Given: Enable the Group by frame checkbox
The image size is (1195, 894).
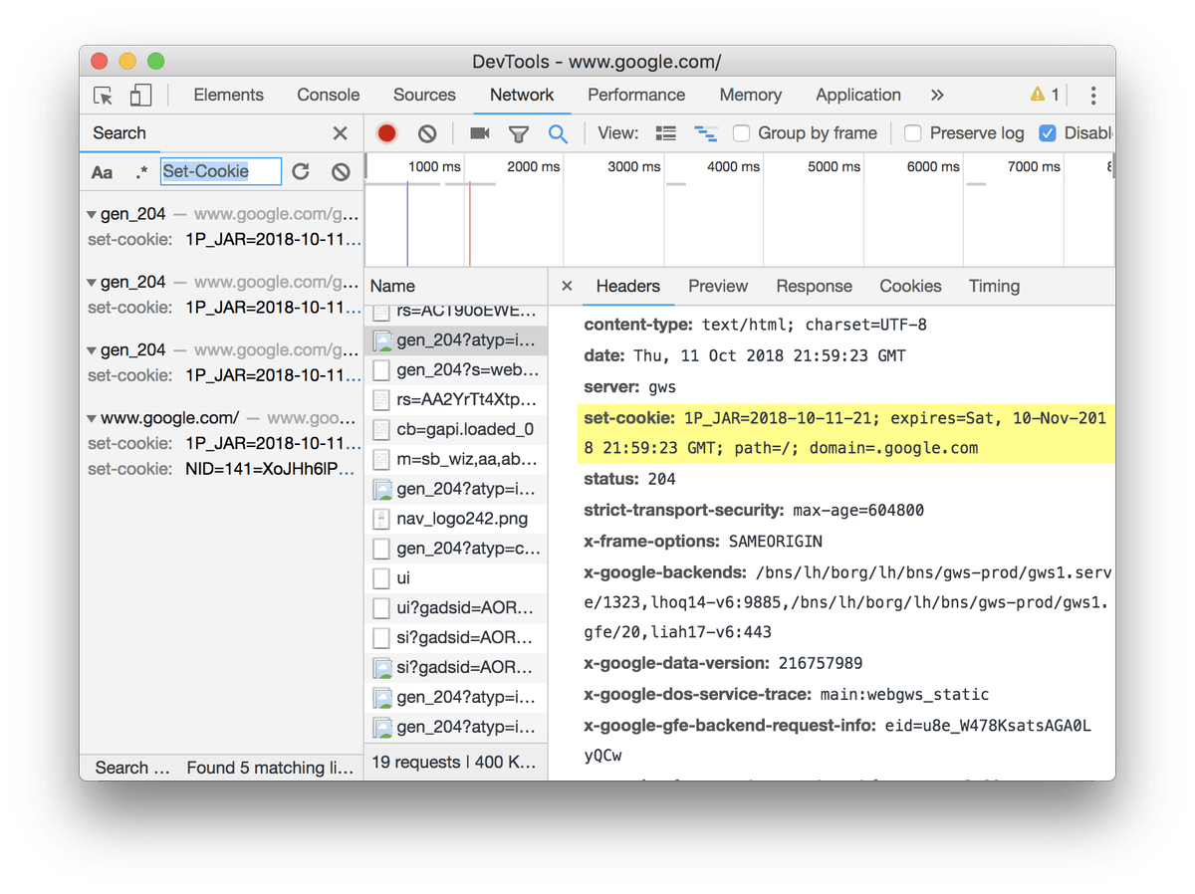Looking at the screenshot, I should pyautogui.click(x=742, y=133).
